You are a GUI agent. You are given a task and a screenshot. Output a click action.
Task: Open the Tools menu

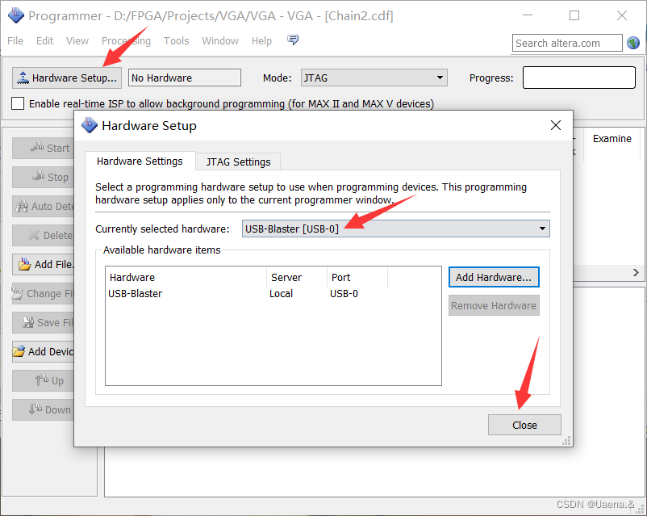(176, 41)
